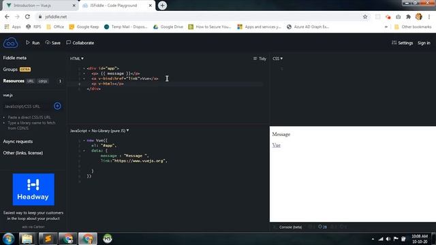Open the CSS panel dropdown
This screenshot has height=245, width=436.
pos(277,59)
